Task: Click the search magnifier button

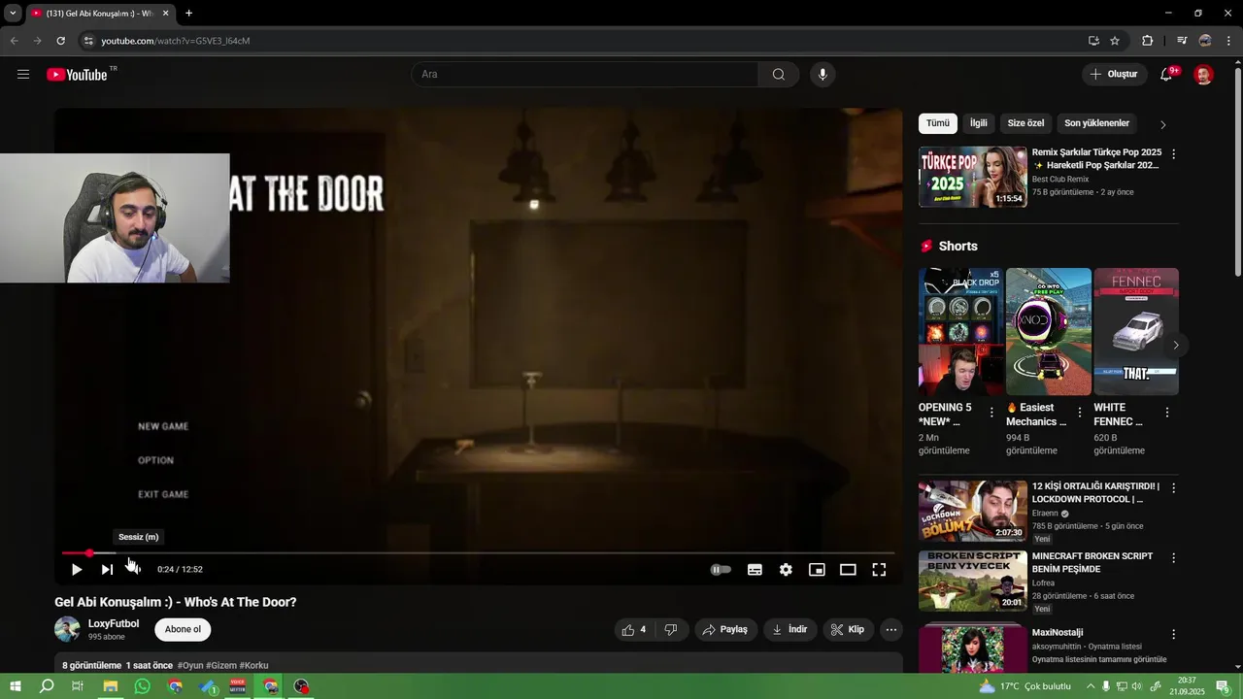Action: click(779, 75)
